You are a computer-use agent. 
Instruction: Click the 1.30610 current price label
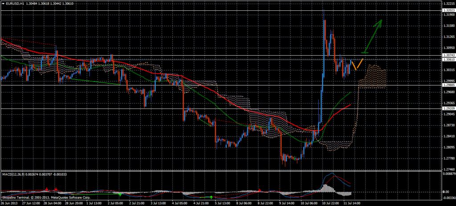(x=448, y=59)
